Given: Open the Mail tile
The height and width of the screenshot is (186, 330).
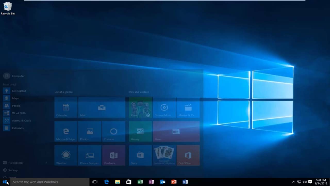Looking at the screenshot, I should point(102,107).
